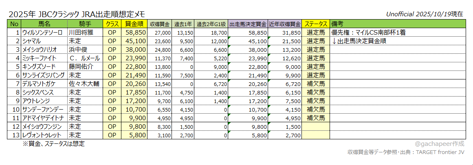Viewport: 473px width, 165px height.
Task: Select the レヴォントゥレット name cell
Action: [44, 135]
